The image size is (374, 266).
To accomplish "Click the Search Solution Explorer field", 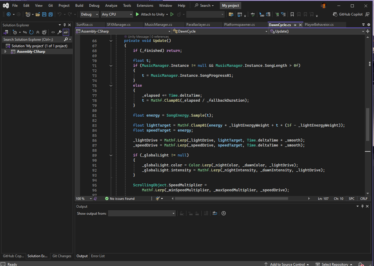I will coord(33,39).
